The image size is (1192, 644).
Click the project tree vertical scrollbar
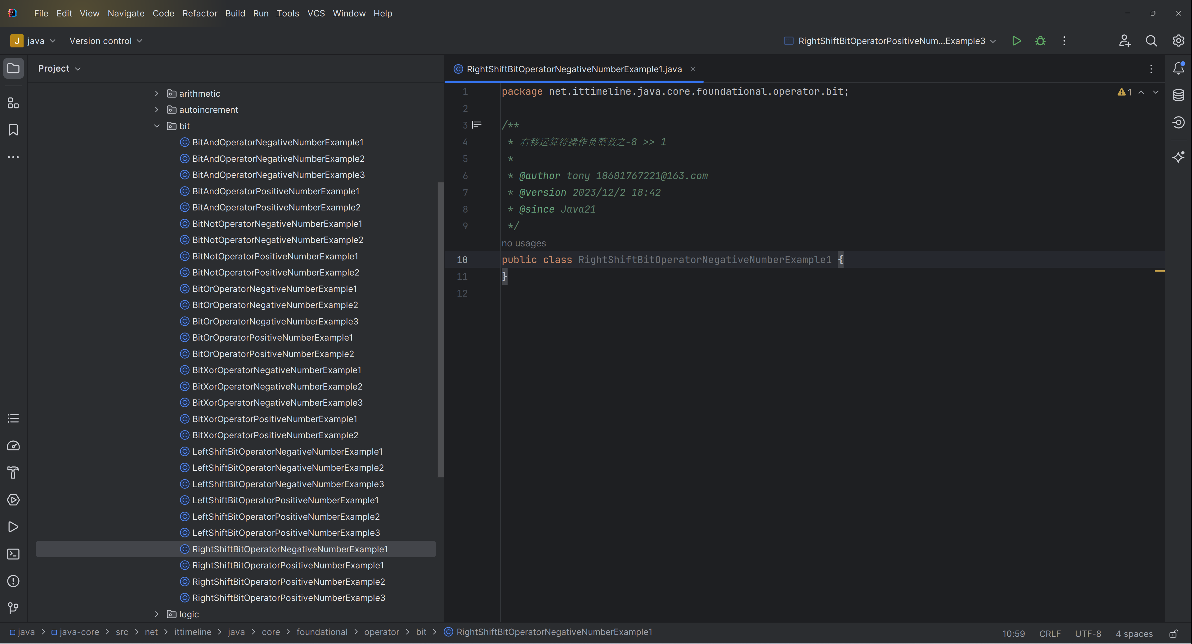pos(441,329)
